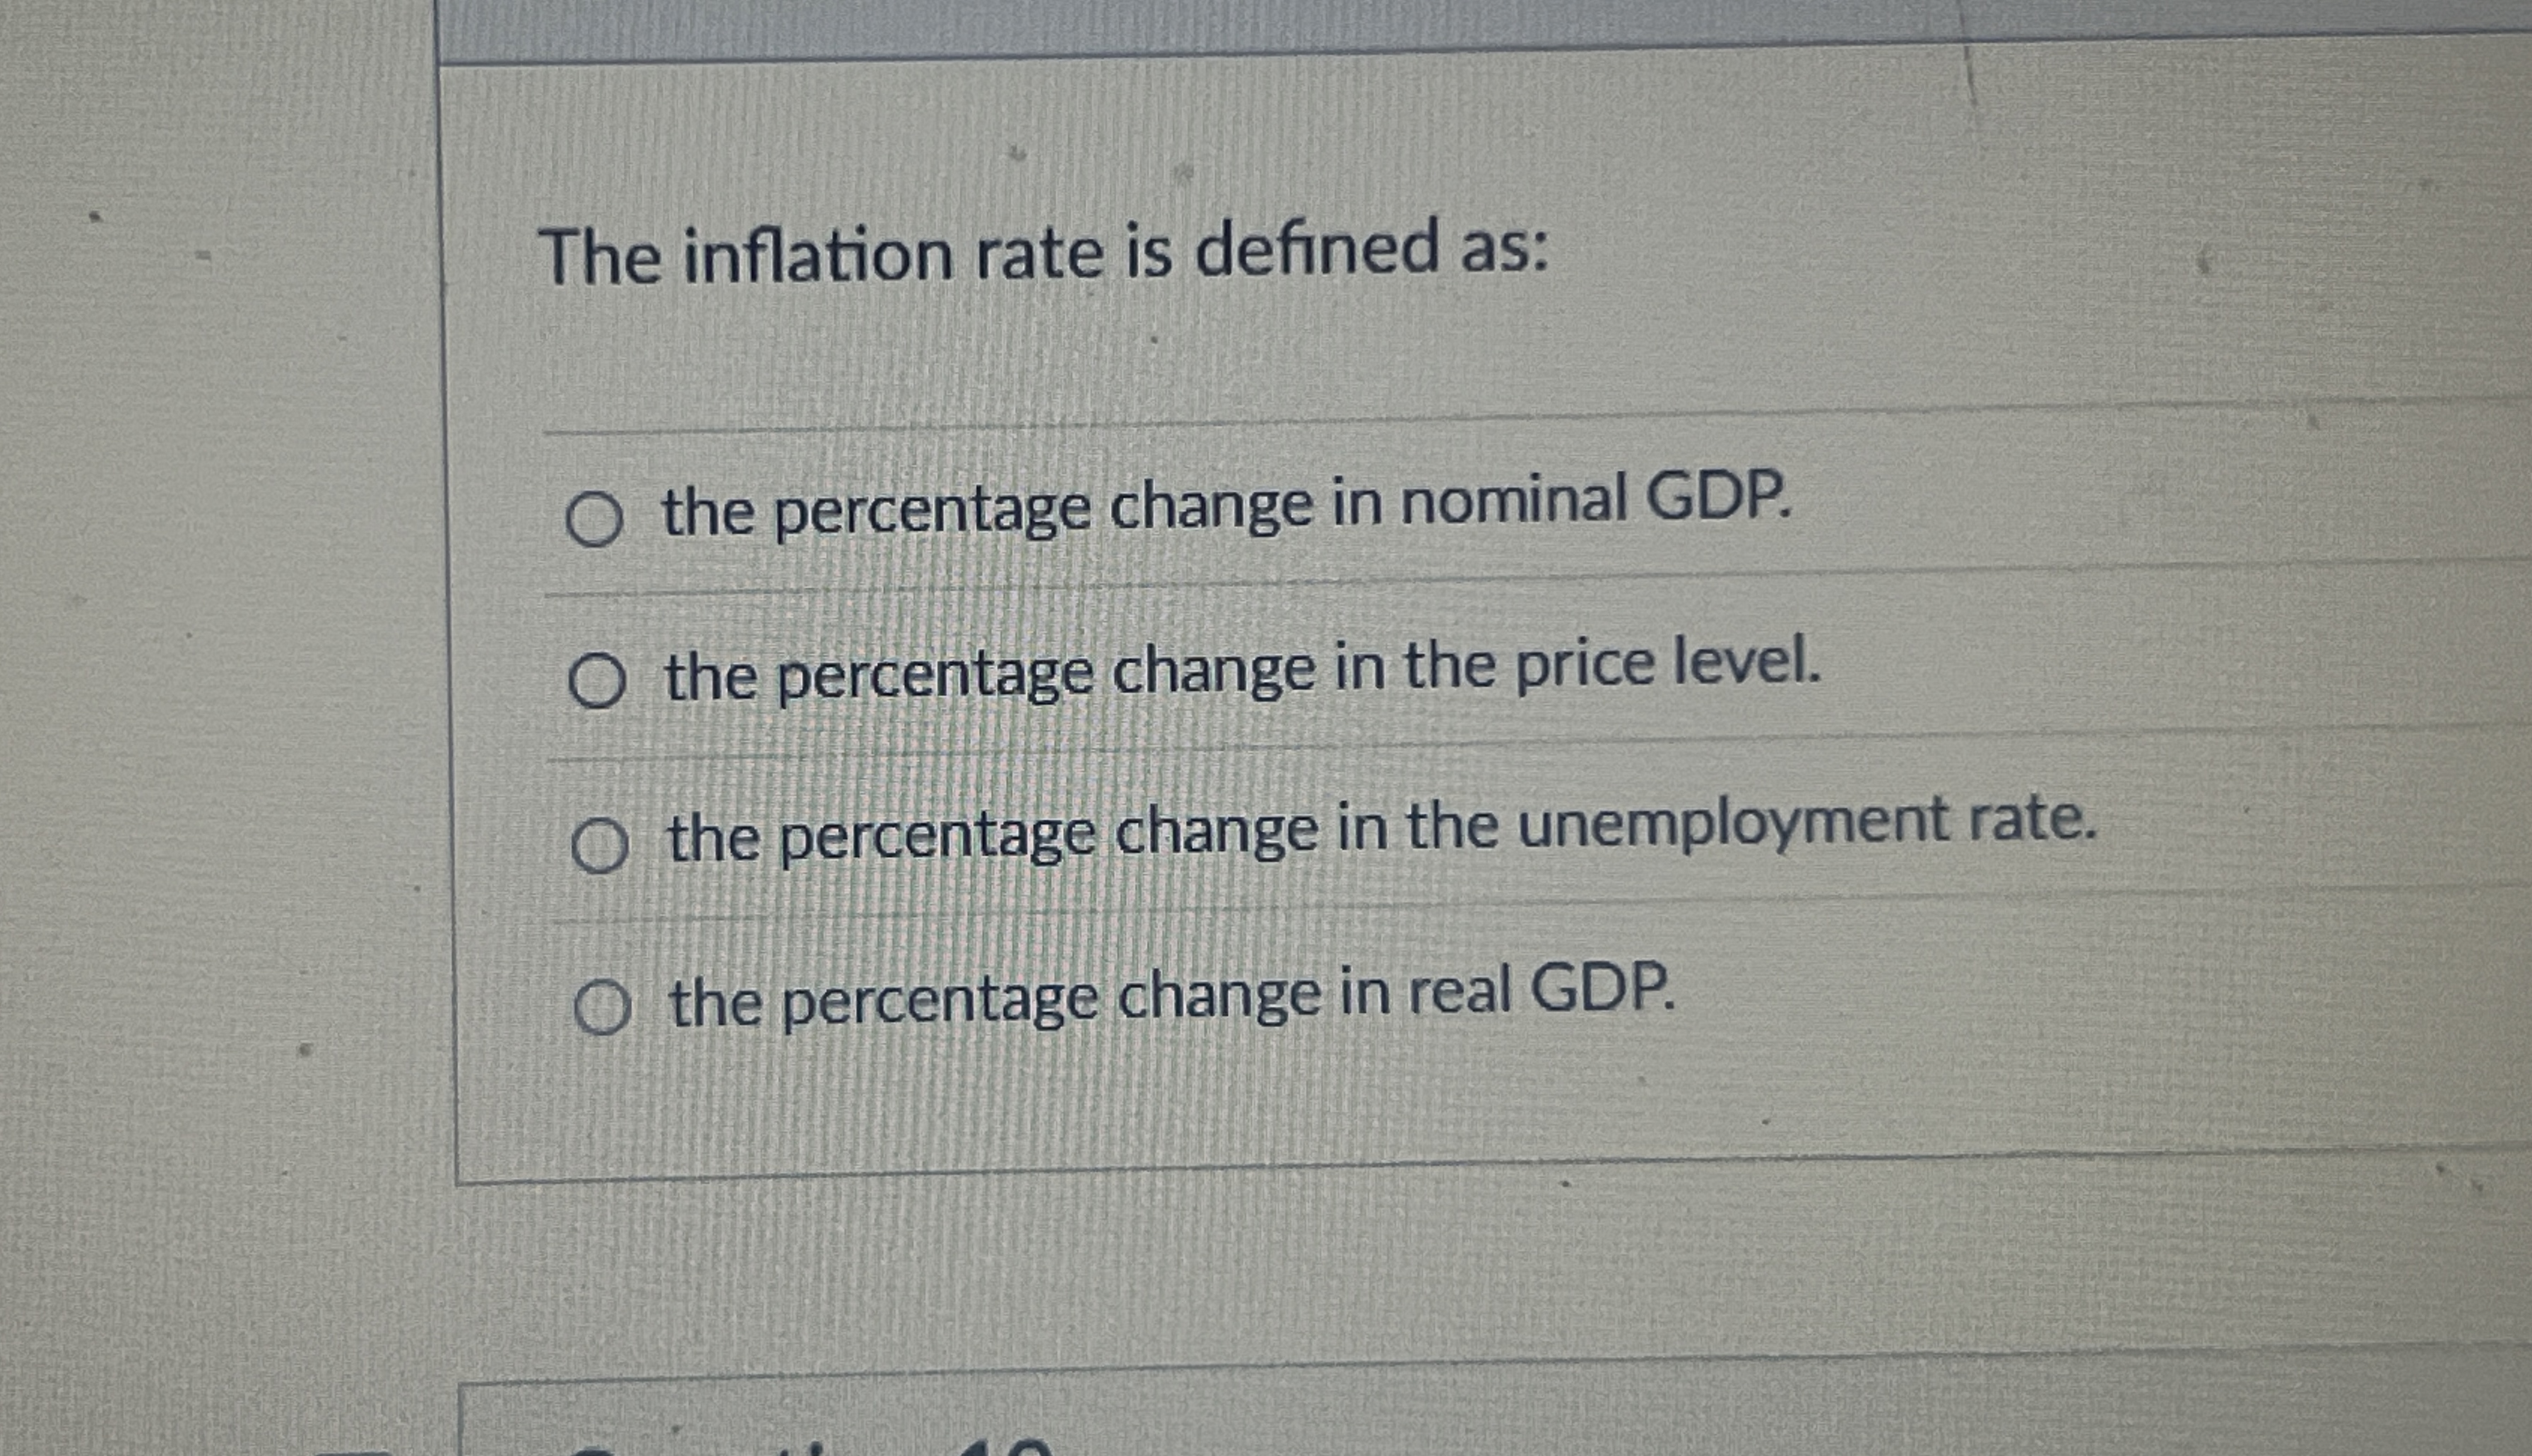This screenshot has height=1456, width=2532.
Task: Click the divider line below the question heading
Action: (1200, 428)
